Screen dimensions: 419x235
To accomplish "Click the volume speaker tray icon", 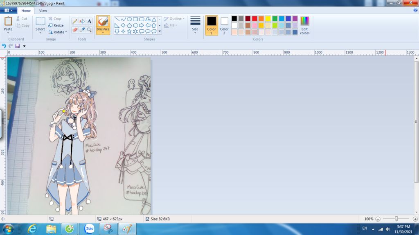I will click(388, 229).
